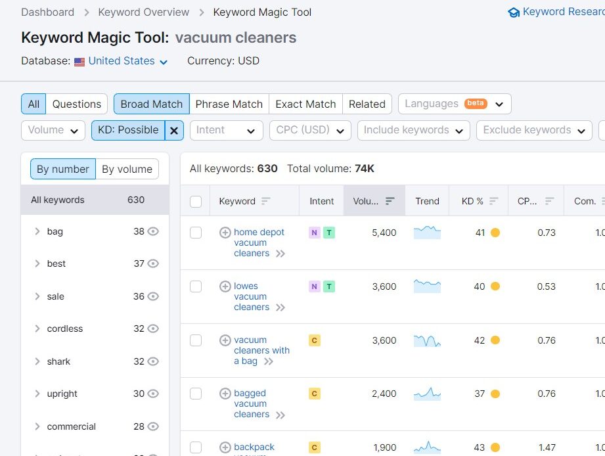Open the United States database dropdown

(127, 61)
